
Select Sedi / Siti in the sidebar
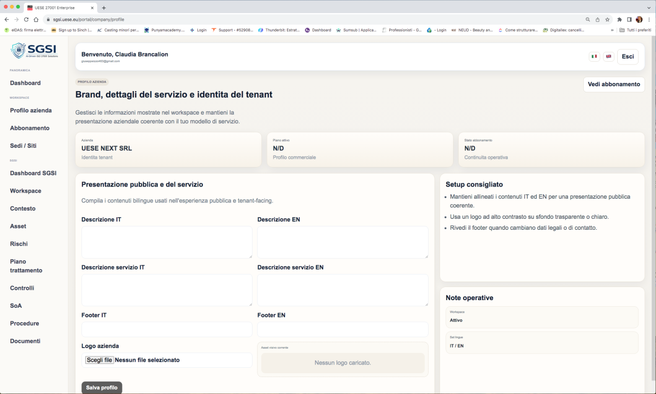tap(23, 146)
